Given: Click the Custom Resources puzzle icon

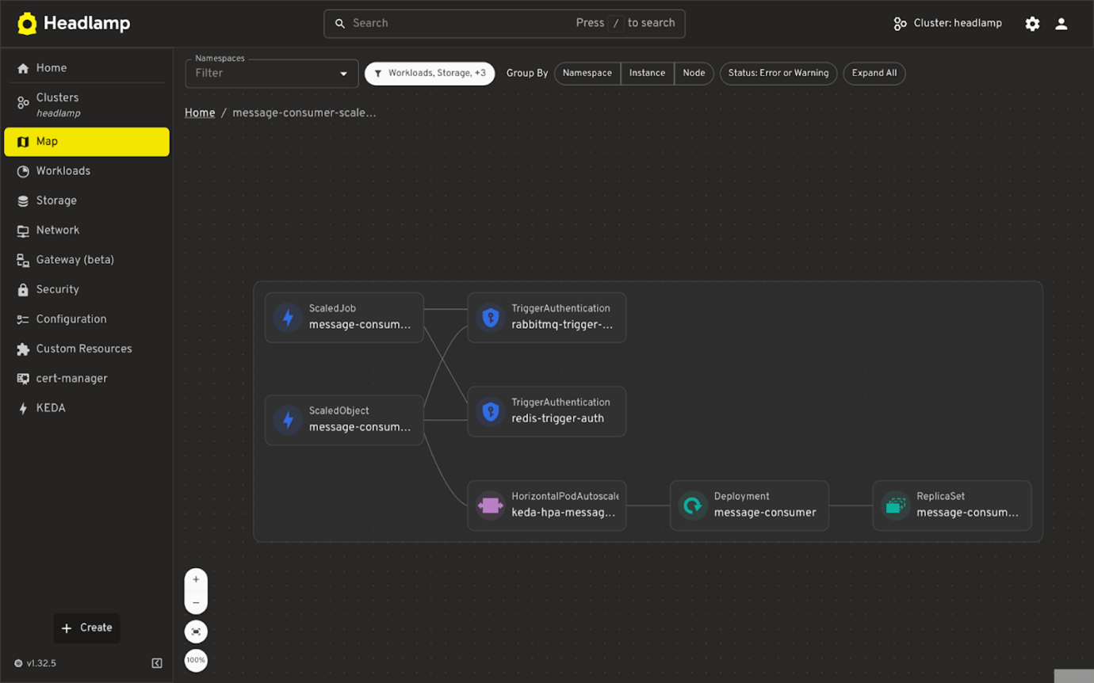Looking at the screenshot, I should tap(23, 349).
